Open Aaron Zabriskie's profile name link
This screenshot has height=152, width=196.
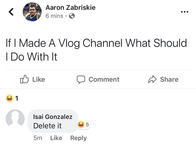(x=70, y=8)
